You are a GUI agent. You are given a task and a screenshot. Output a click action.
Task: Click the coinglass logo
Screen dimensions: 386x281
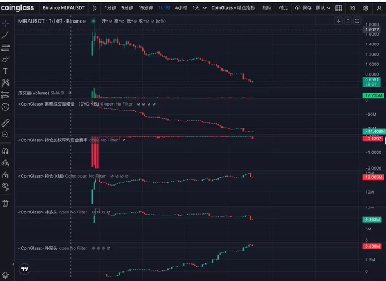[18, 8]
